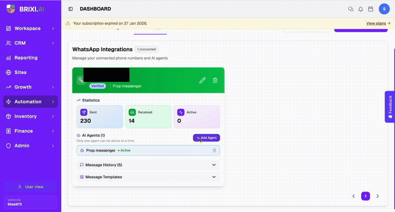Click the Add Agent button
This screenshot has width=395, height=212.
click(x=206, y=138)
